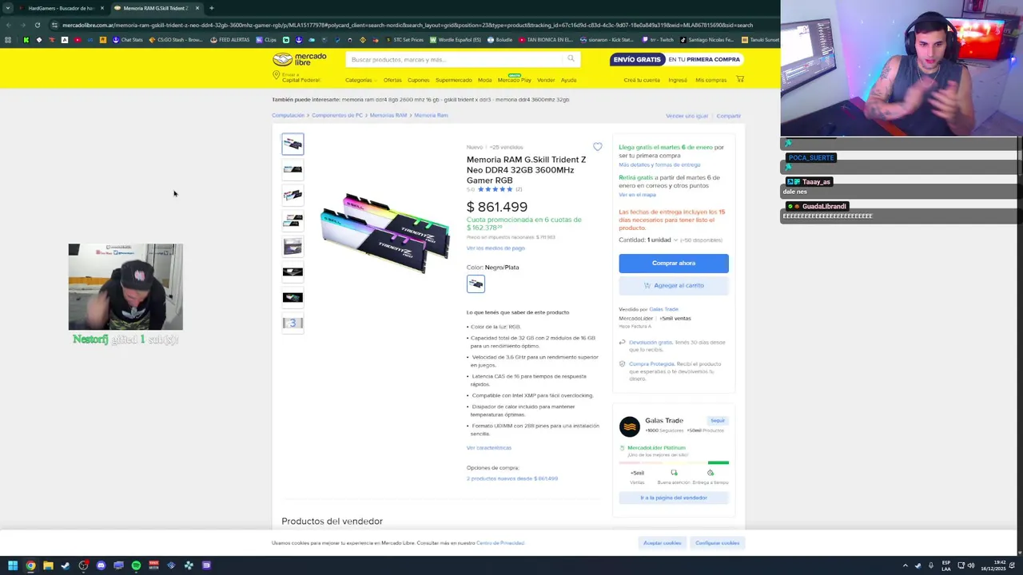Click the Galas Trade seller logo

(x=630, y=426)
